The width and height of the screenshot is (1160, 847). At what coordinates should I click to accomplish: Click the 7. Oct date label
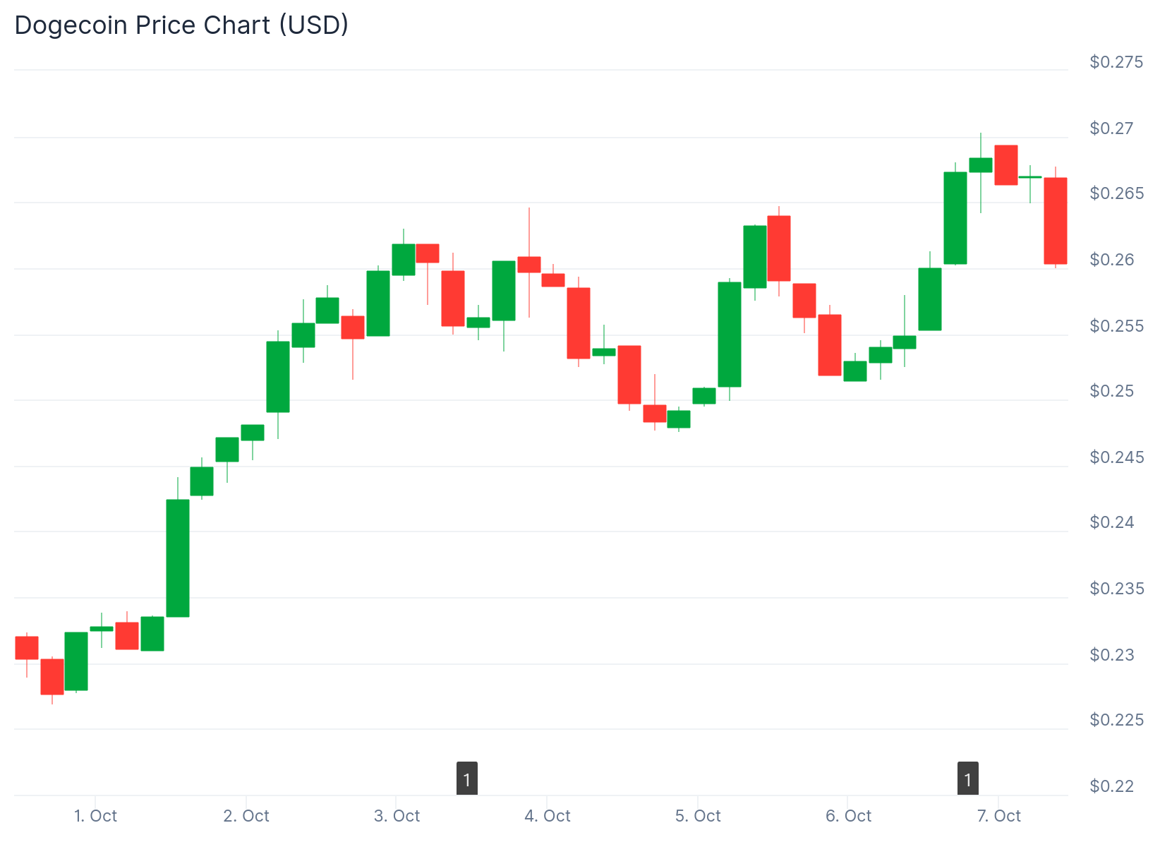pyautogui.click(x=998, y=816)
